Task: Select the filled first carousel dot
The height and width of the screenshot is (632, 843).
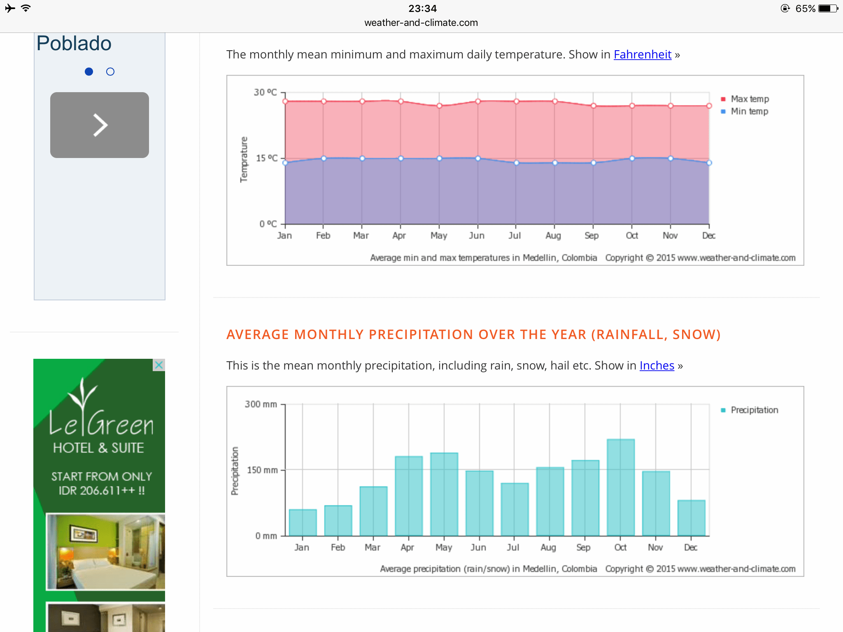Action: [x=89, y=72]
